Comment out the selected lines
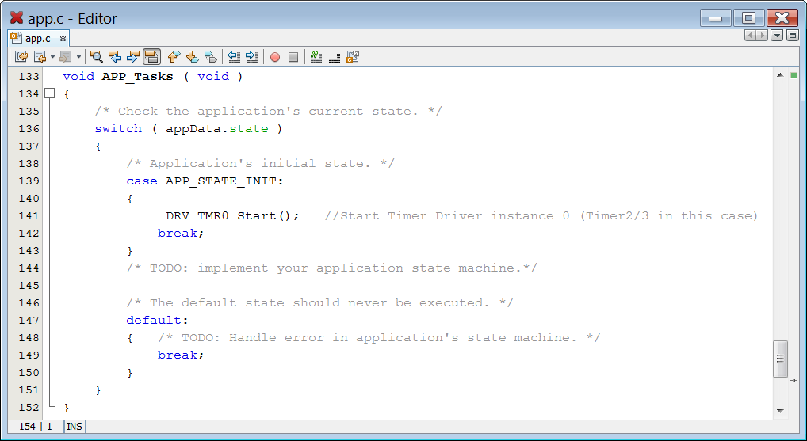 (x=316, y=57)
